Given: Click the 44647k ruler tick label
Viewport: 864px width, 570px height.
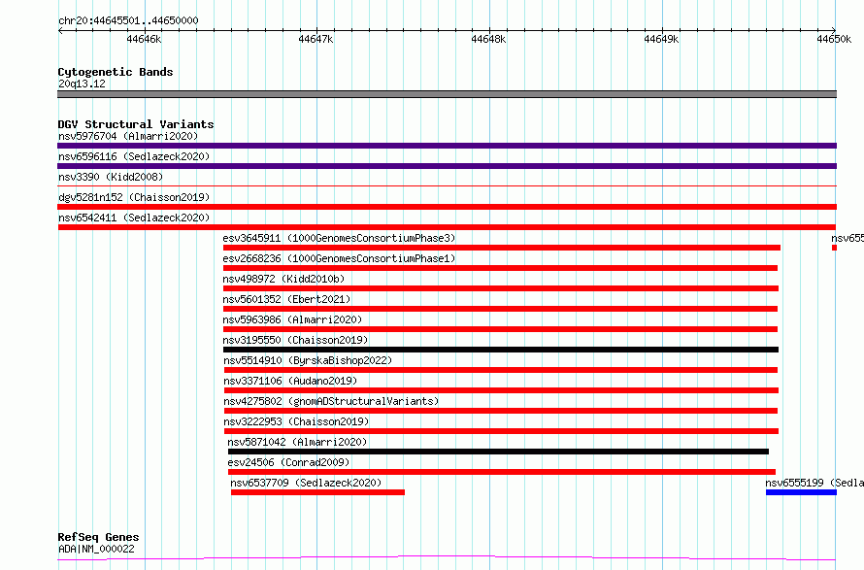Looking at the screenshot, I should point(316,39).
